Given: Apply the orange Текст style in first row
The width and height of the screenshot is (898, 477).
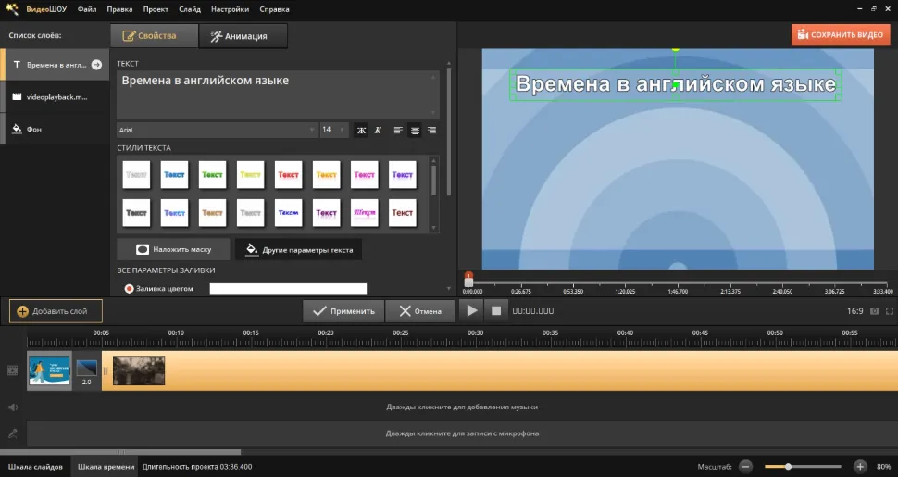Looking at the screenshot, I should point(327,175).
